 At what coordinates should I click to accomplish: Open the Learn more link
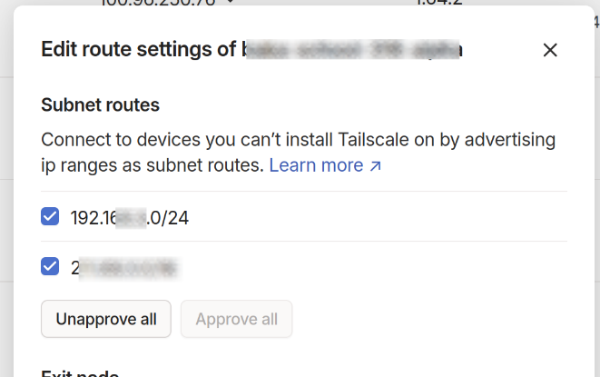click(x=316, y=165)
